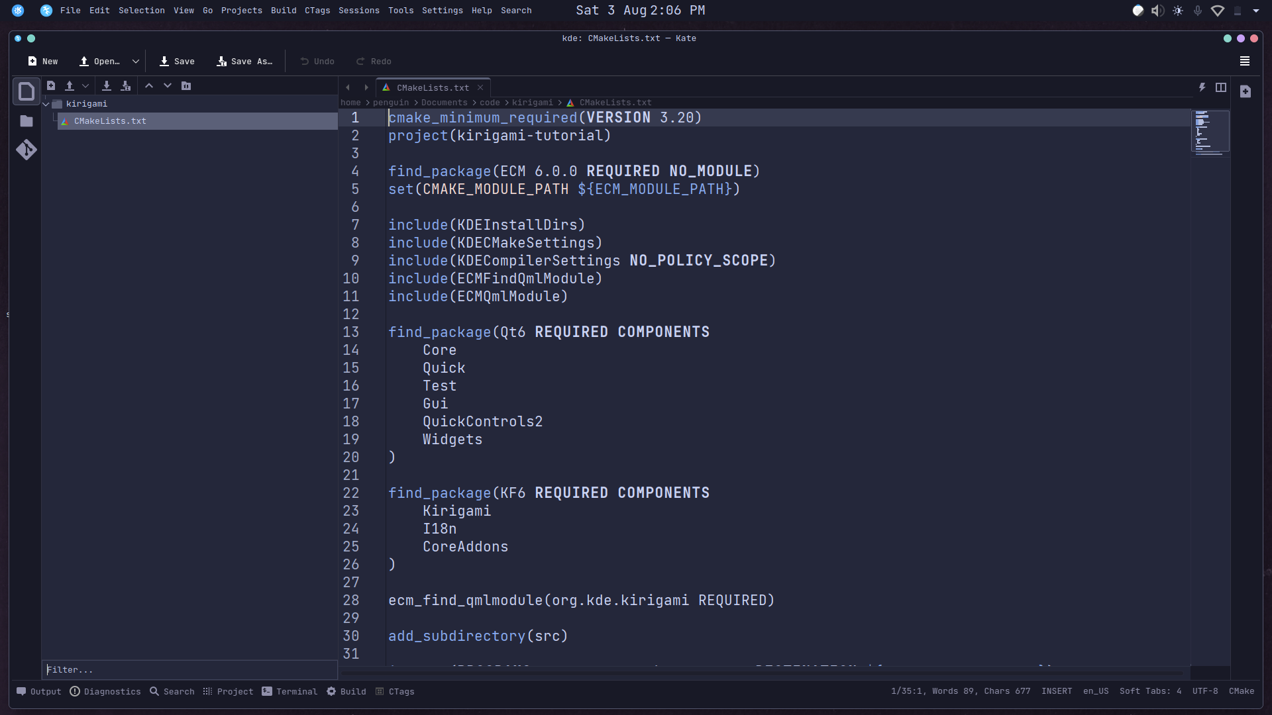Click the kirigami breadcrumb path segment
This screenshot has height=715, width=1272.
[532, 103]
